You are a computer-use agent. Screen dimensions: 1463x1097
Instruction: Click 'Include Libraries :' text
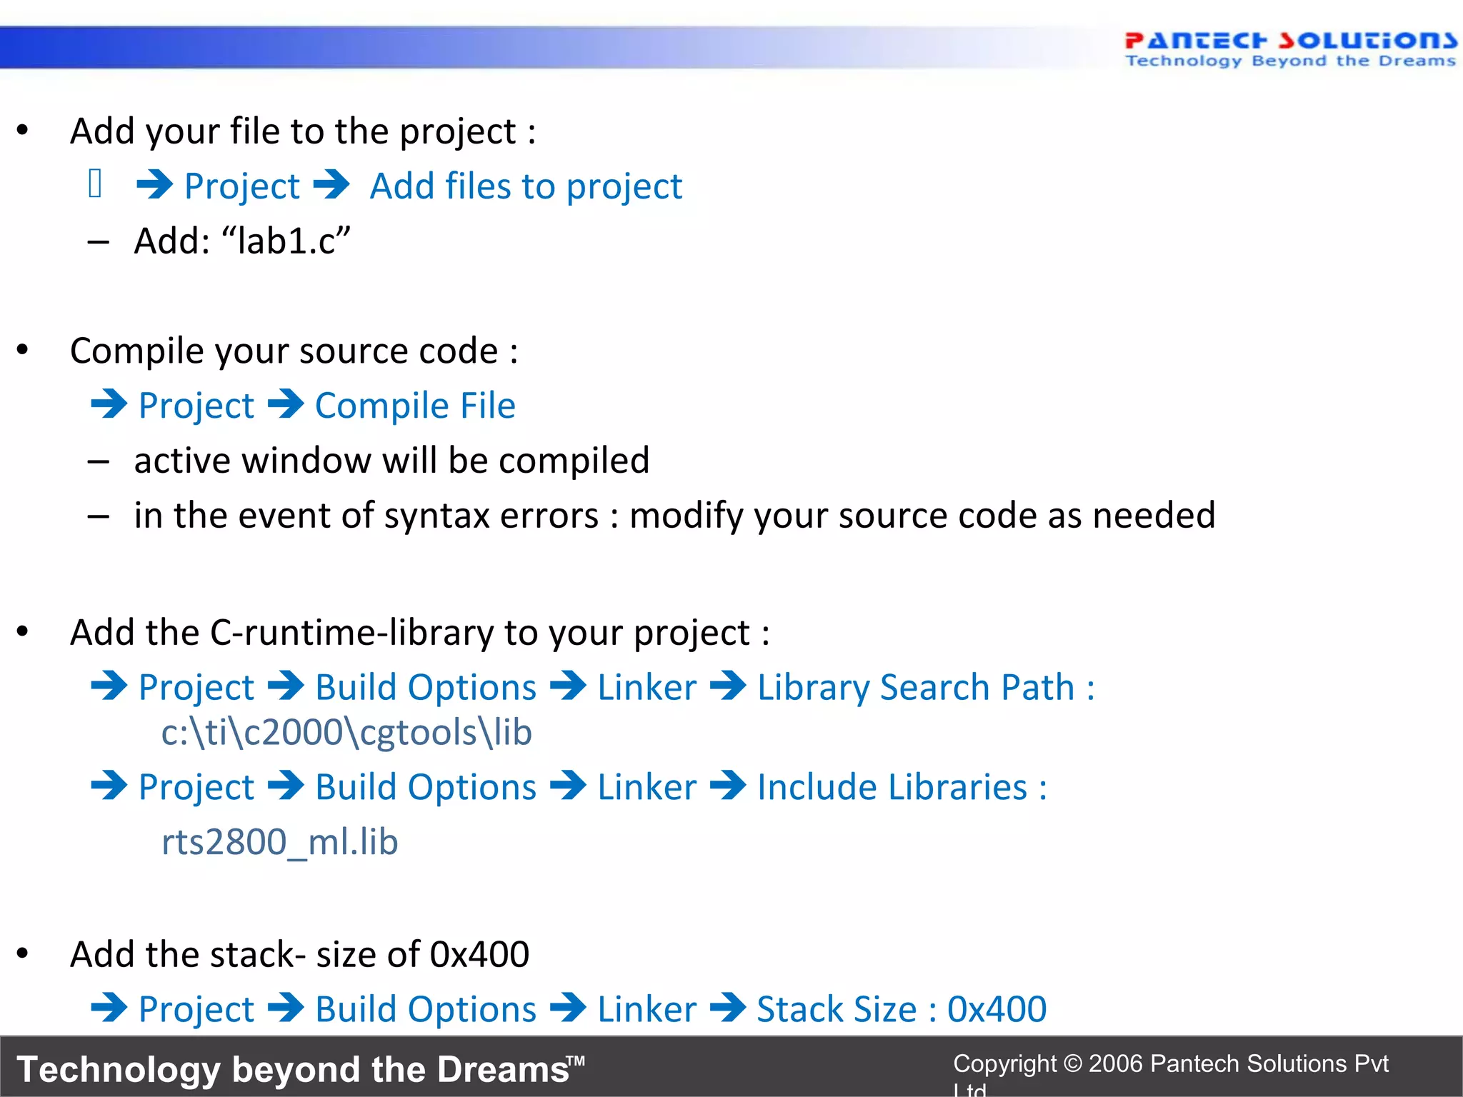point(902,787)
